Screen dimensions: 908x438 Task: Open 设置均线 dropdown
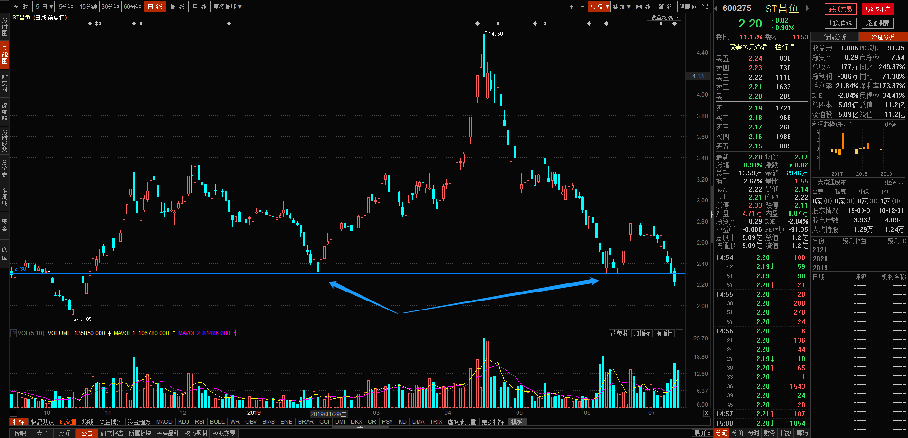[664, 17]
